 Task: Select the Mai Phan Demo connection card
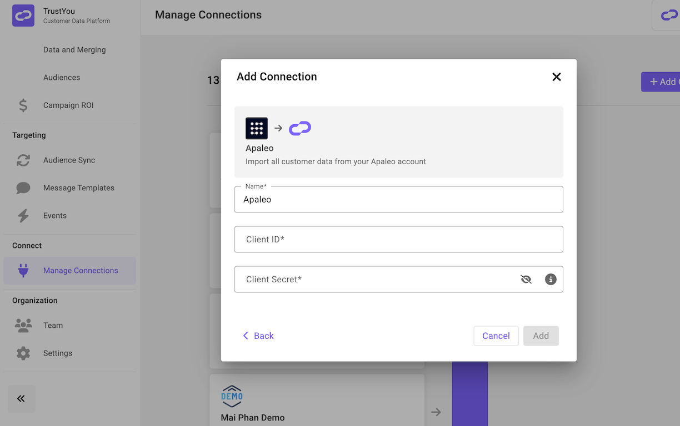point(317,400)
